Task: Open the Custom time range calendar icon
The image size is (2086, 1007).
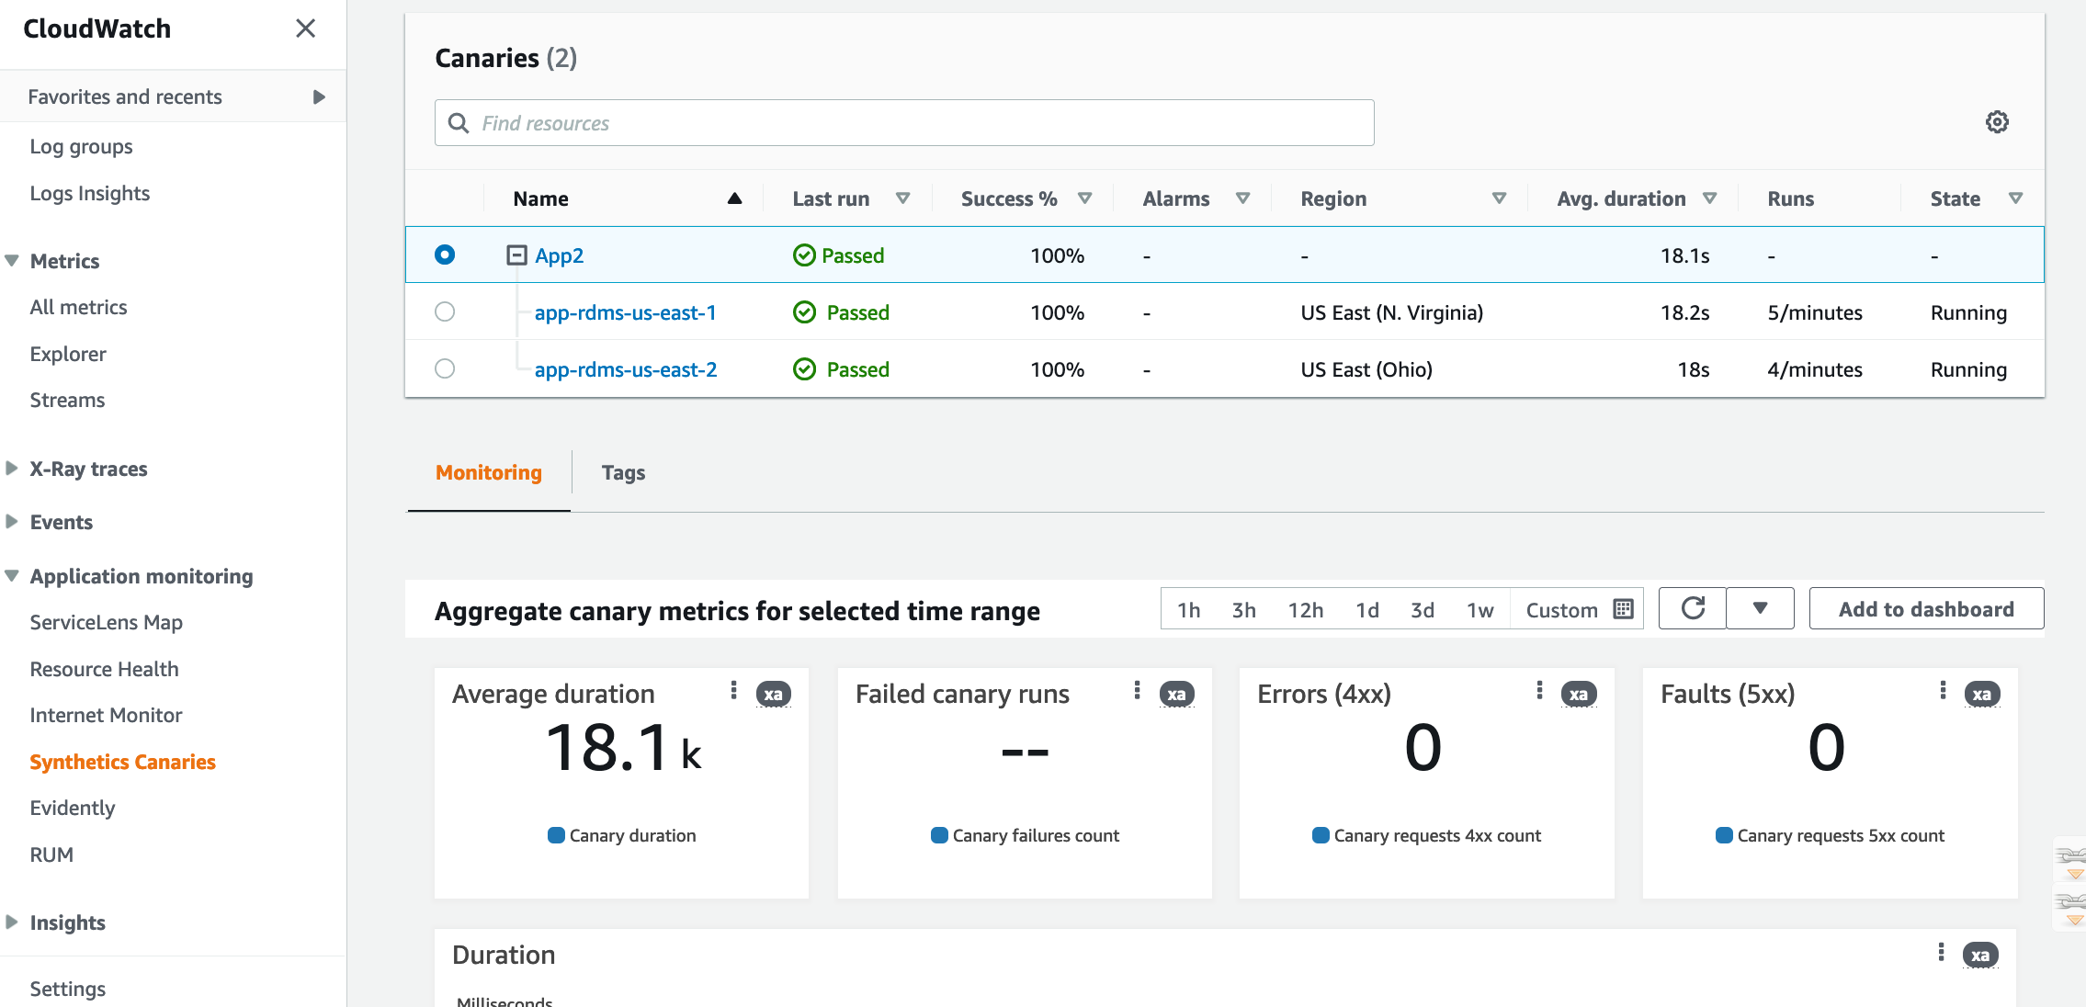Action: click(1623, 609)
